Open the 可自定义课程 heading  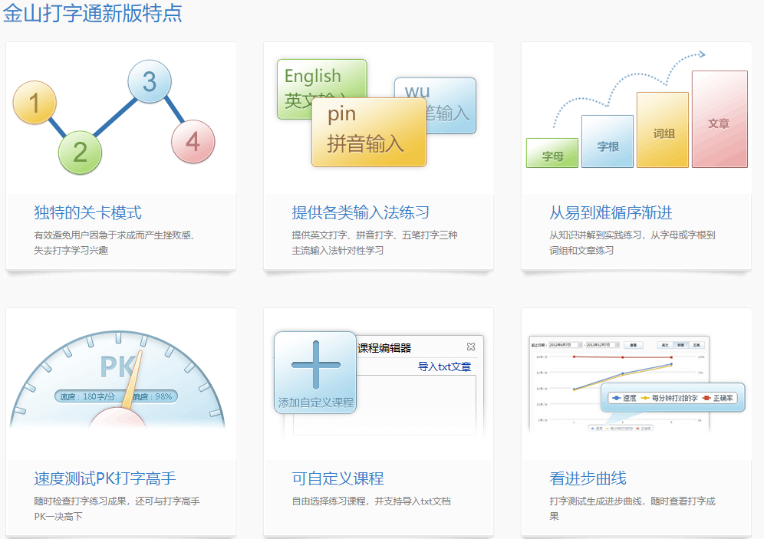coord(338,478)
